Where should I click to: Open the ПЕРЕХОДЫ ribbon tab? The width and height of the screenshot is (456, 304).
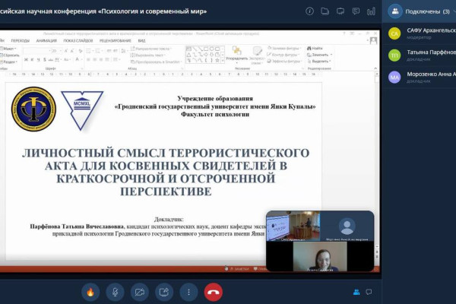click(21, 40)
